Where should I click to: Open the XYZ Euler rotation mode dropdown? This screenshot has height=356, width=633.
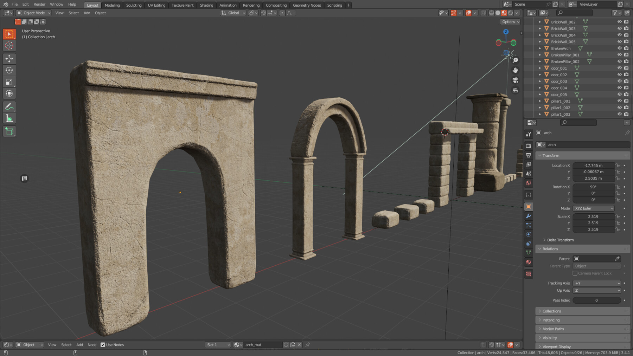593,208
